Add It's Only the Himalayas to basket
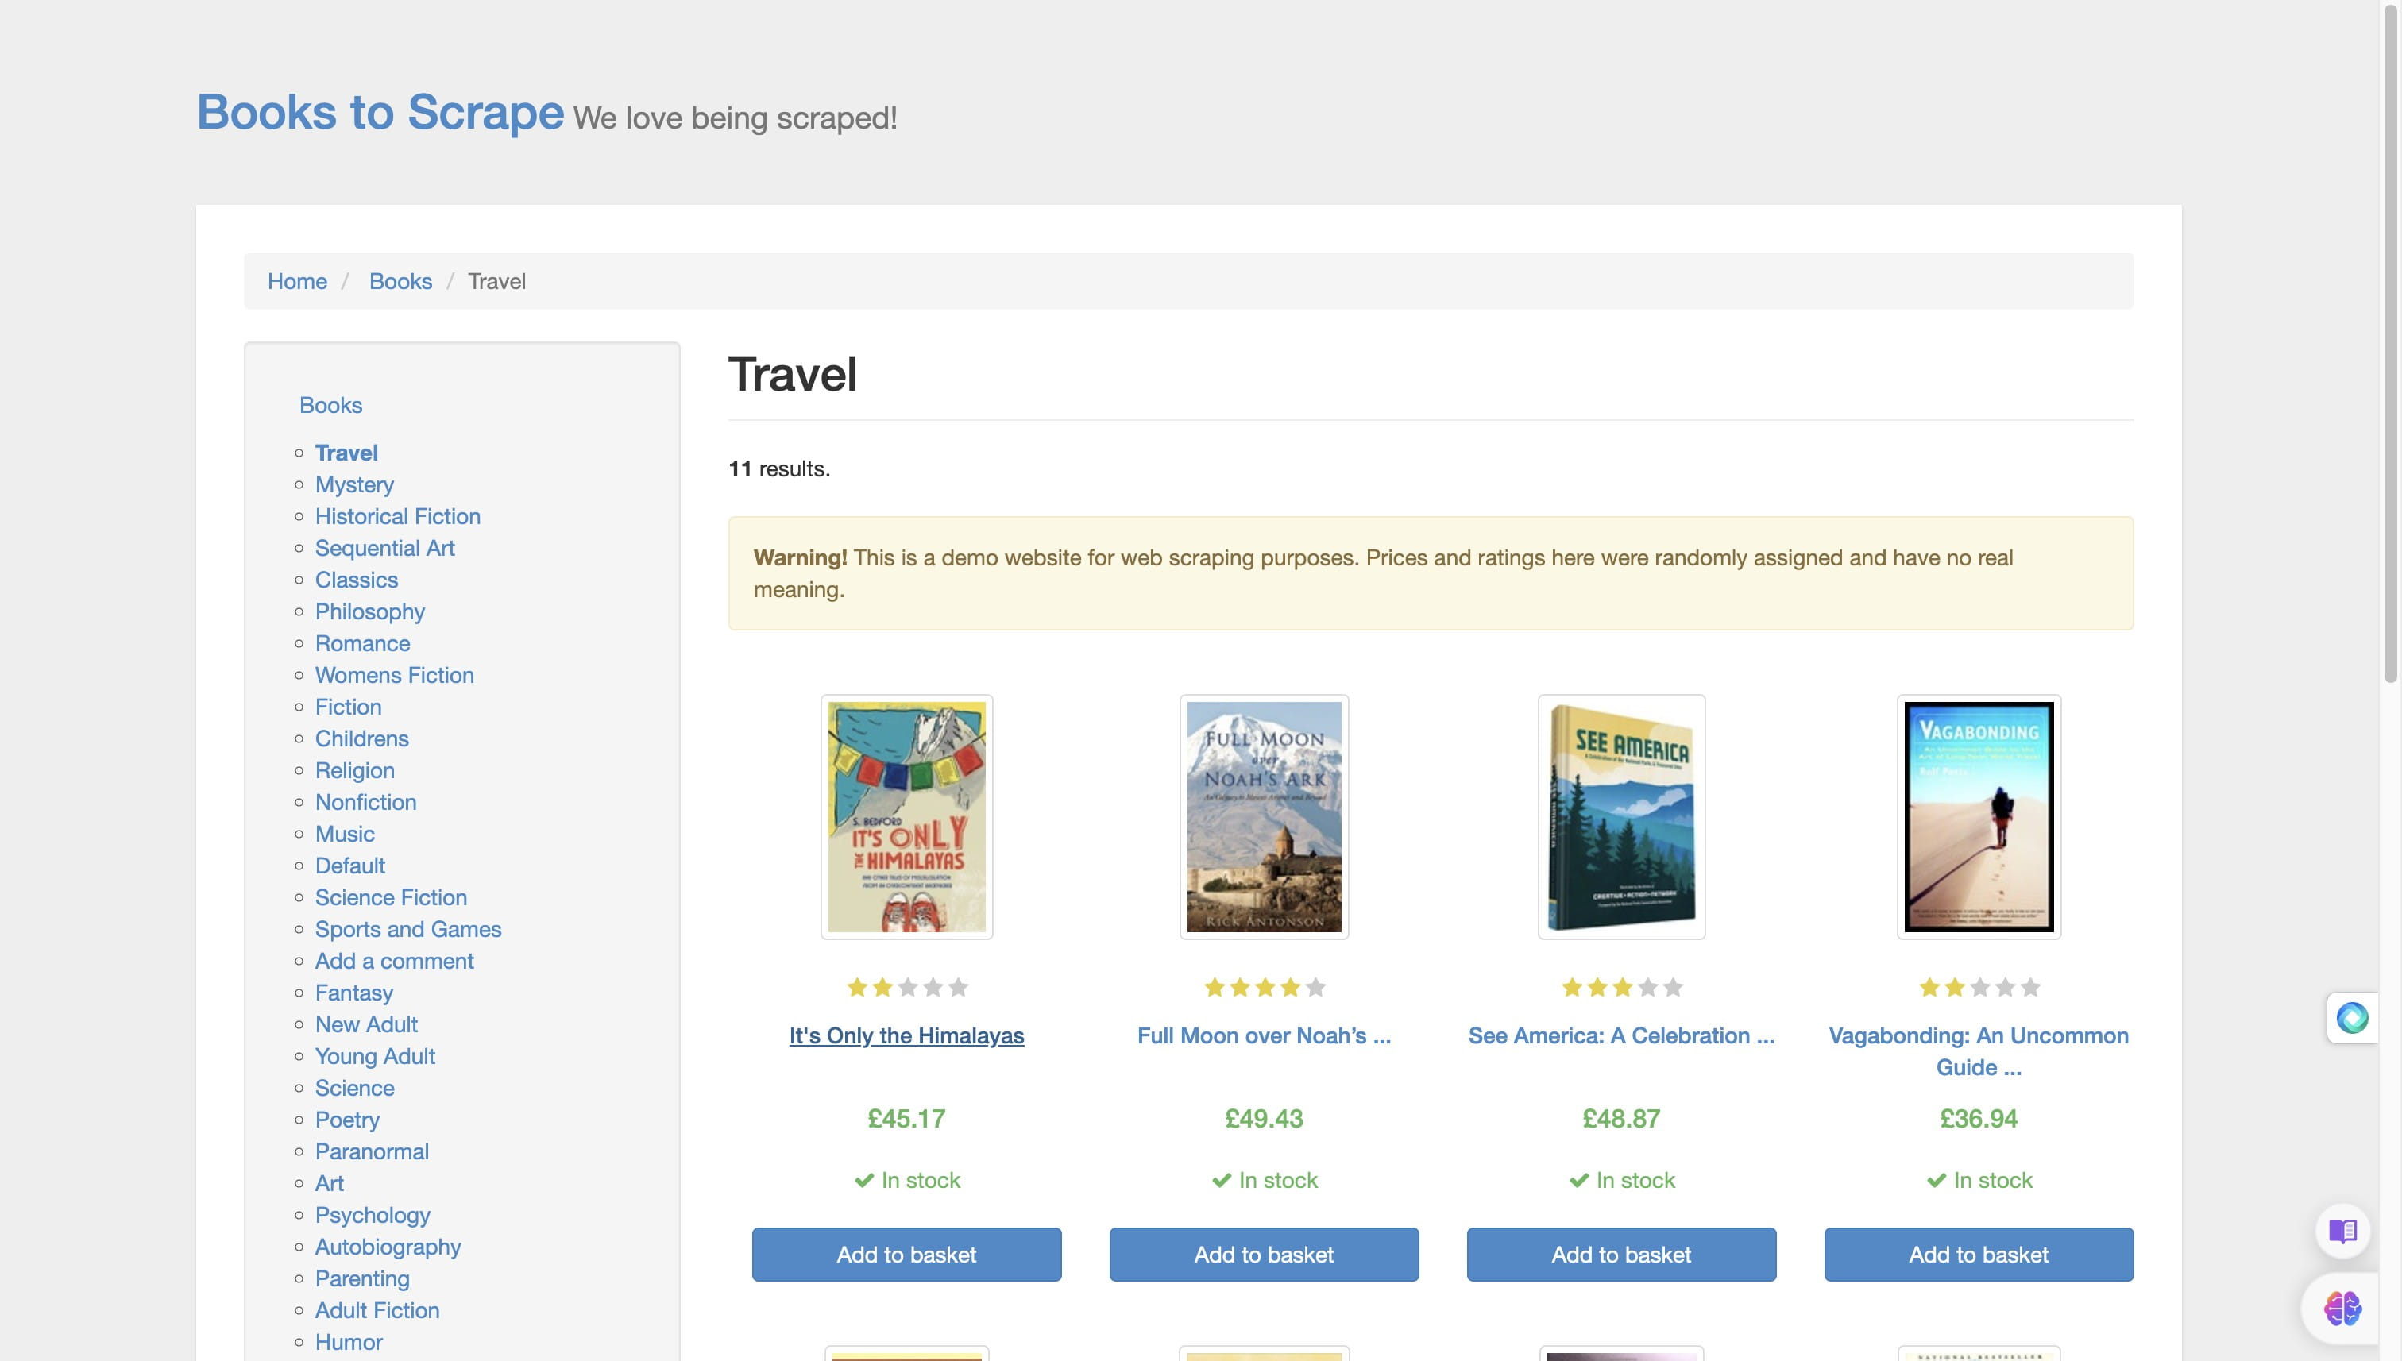 [906, 1255]
